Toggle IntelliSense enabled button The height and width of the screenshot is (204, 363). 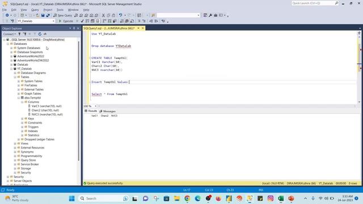(98, 21)
